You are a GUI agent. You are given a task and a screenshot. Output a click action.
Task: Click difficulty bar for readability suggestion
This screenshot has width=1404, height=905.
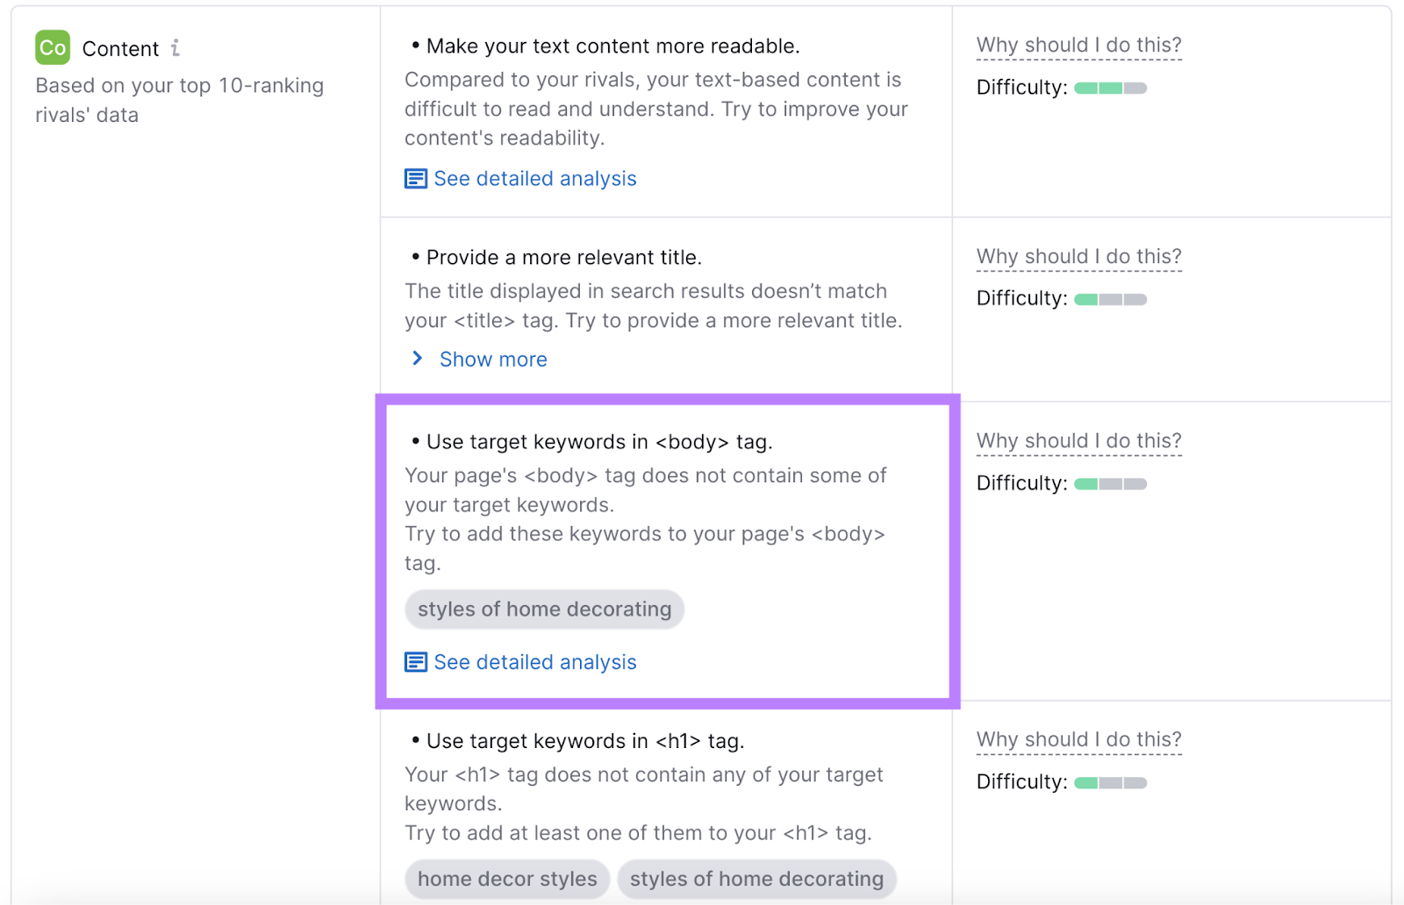pyautogui.click(x=1110, y=88)
